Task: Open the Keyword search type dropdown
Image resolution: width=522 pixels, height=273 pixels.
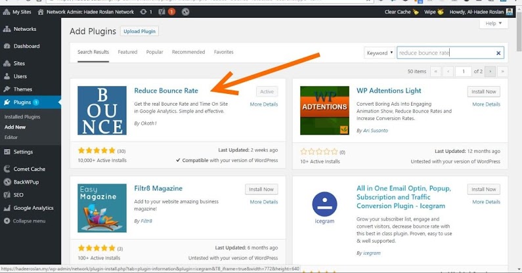Action: pos(380,52)
